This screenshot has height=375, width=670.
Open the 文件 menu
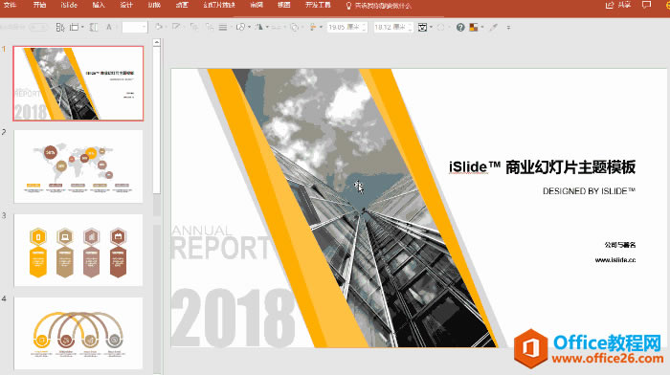(10, 5)
